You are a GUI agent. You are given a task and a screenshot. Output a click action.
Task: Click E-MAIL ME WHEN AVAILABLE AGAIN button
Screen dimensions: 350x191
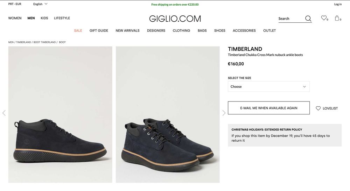(x=268, y=108)
